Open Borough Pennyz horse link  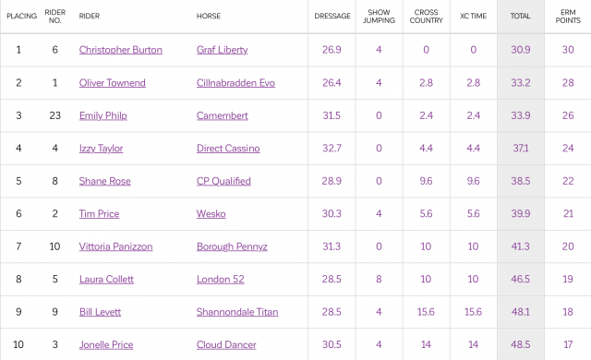point(232,246)
